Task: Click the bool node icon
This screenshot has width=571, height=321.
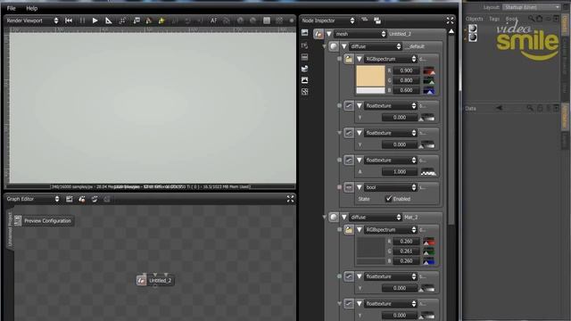Action: coord(349,187)
